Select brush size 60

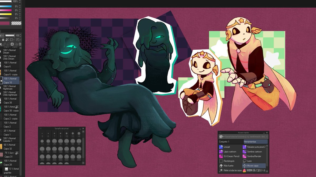79,142
